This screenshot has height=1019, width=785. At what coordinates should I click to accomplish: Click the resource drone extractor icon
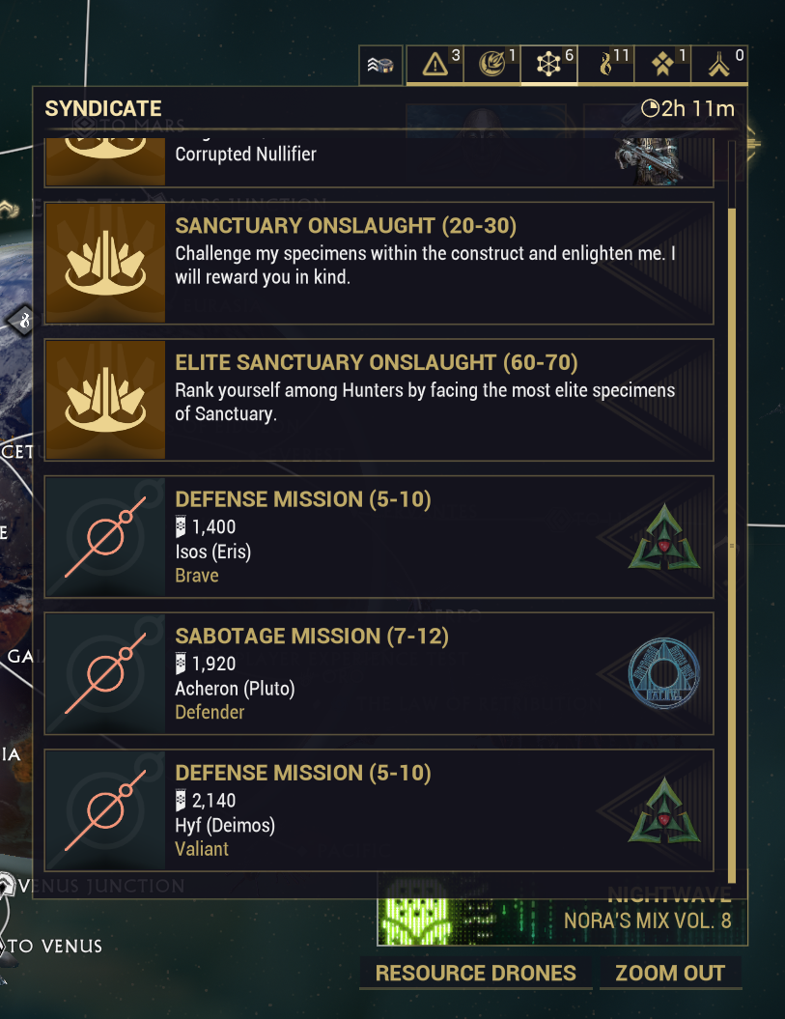click(379, 66)
